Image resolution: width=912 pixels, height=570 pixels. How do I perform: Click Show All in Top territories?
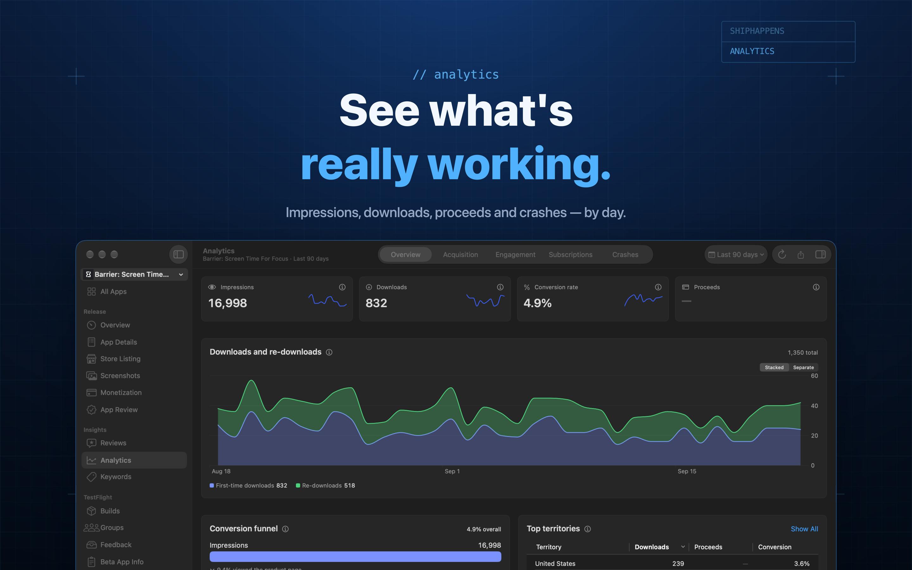pos(804,529)
